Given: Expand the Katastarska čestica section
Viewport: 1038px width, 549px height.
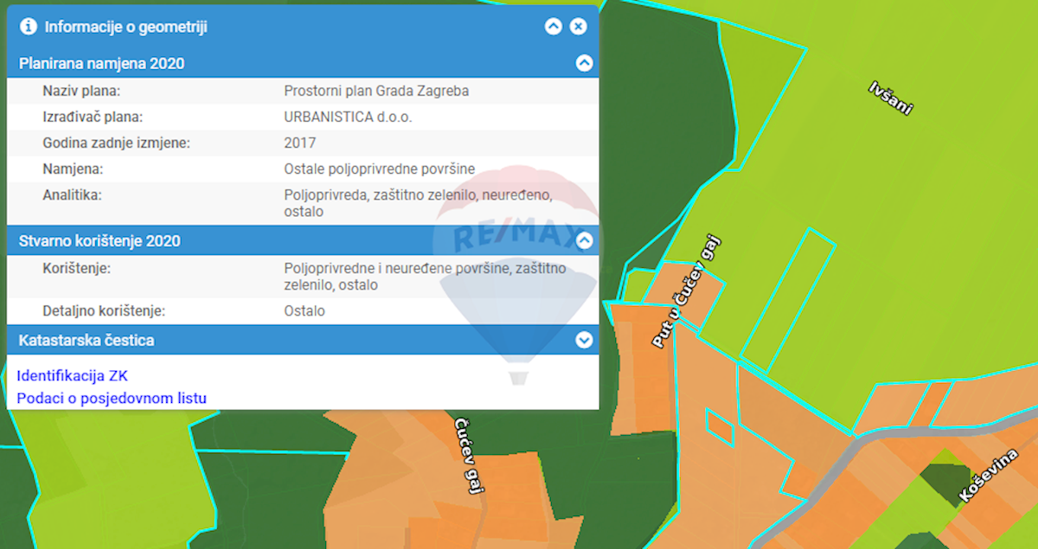Looking at the screenshot, I should pos(585,340).
